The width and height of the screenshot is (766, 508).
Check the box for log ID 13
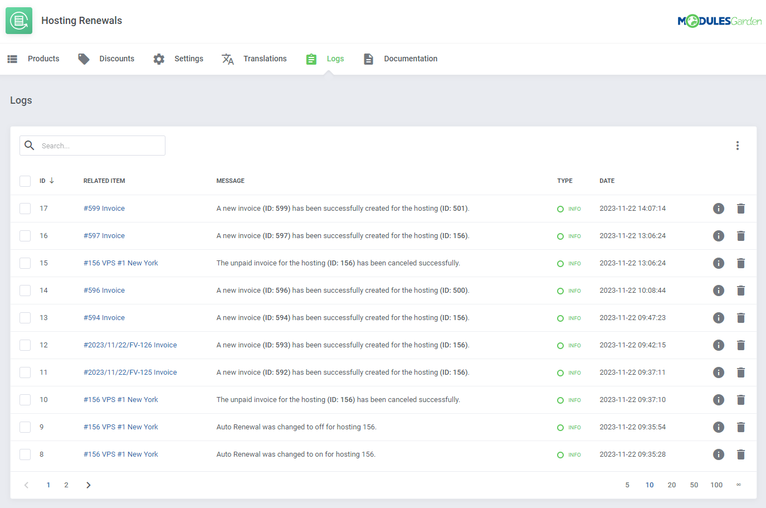(25, 318)
